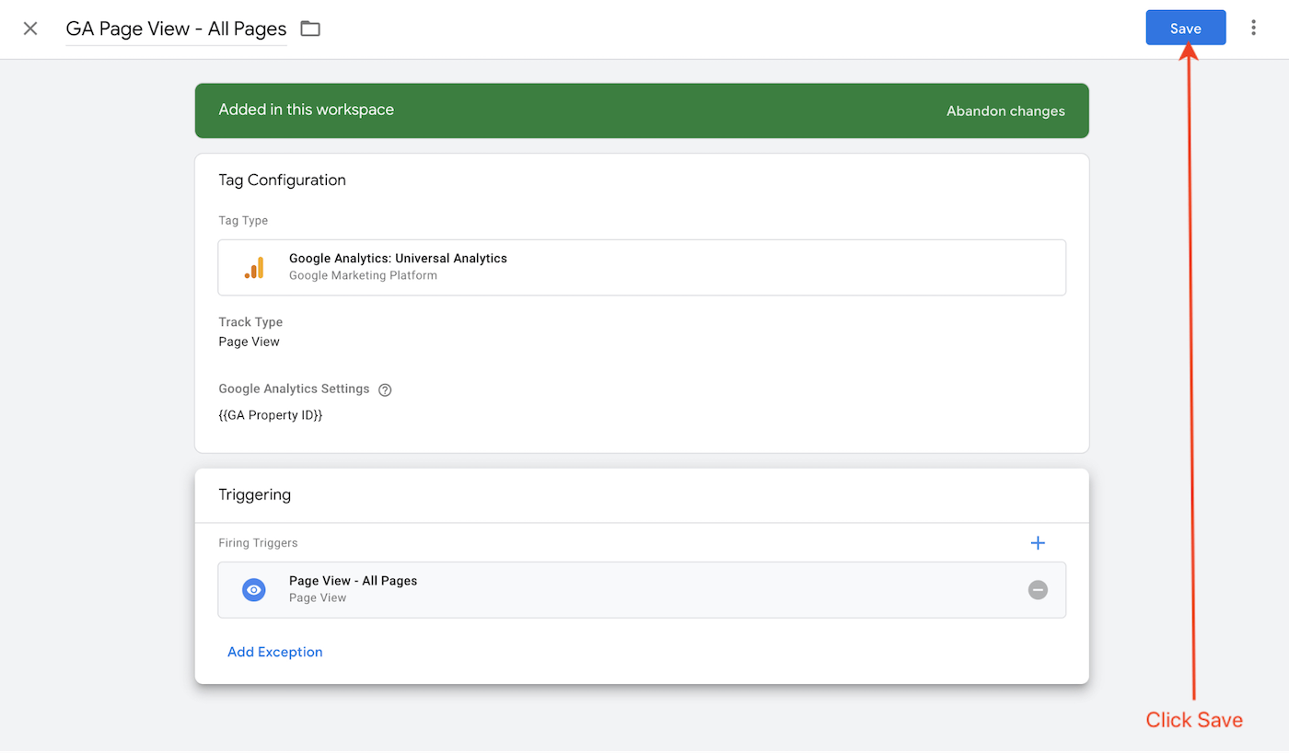Click the Add Exception link
The image size is (1289, 753).
tap(275, 652)
